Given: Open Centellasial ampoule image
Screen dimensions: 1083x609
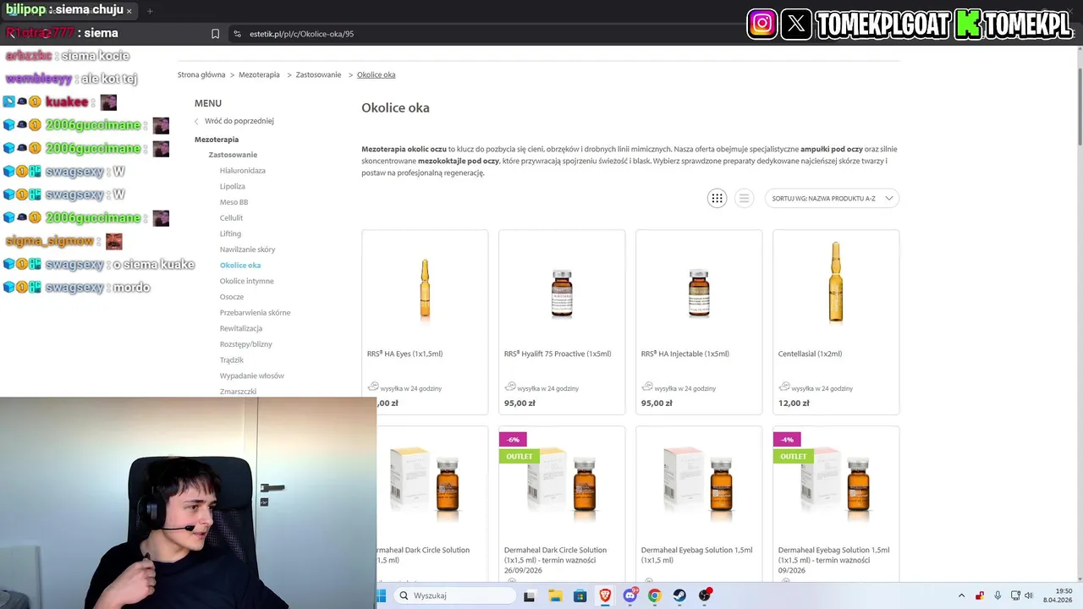Looking at the screenshot, I should click(836, 283).
